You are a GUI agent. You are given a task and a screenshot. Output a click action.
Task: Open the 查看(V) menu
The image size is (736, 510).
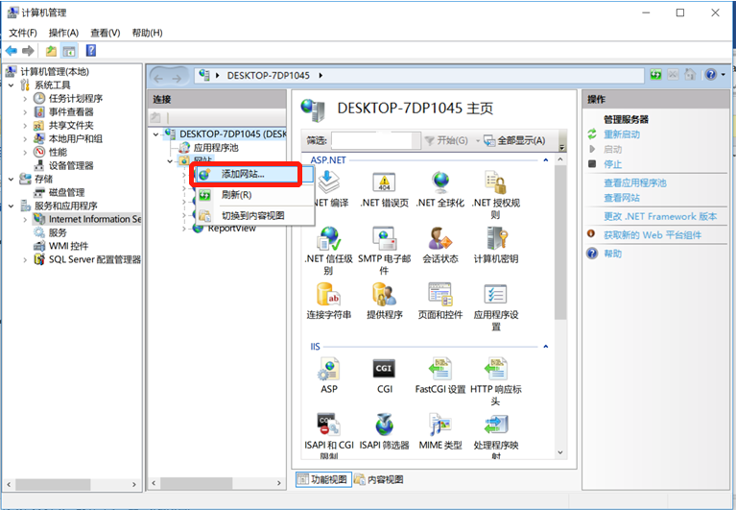tap(106, 33)
